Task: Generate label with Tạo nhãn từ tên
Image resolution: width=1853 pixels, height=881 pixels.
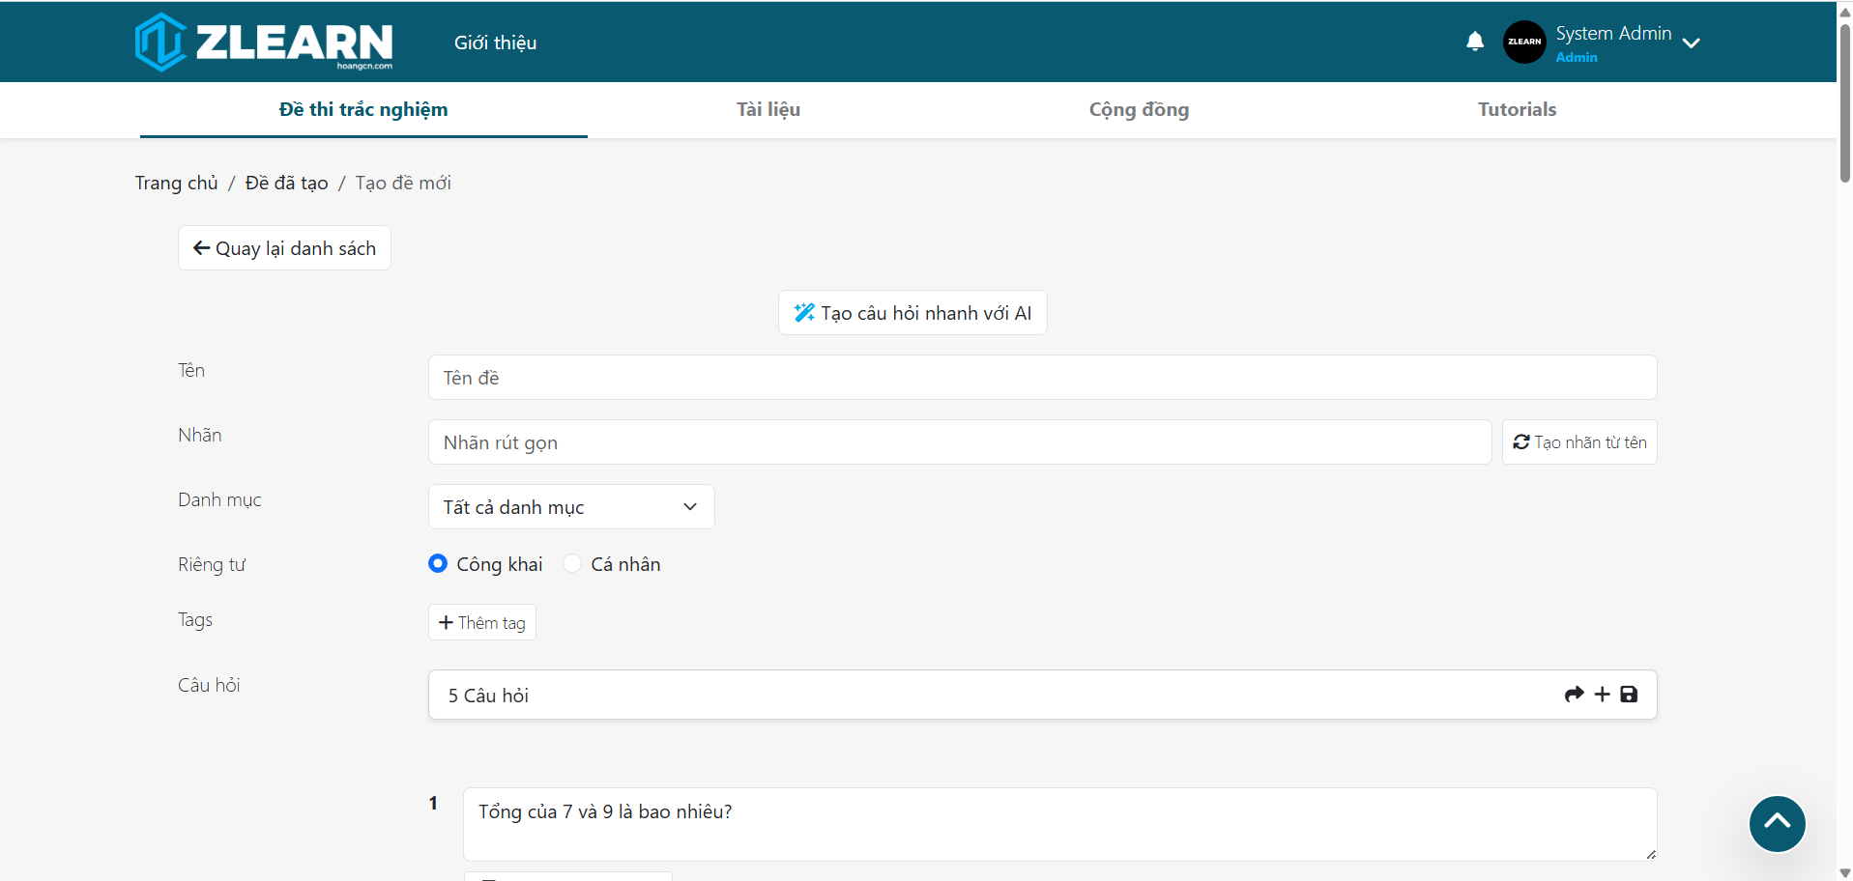Action: (1578, 442)
